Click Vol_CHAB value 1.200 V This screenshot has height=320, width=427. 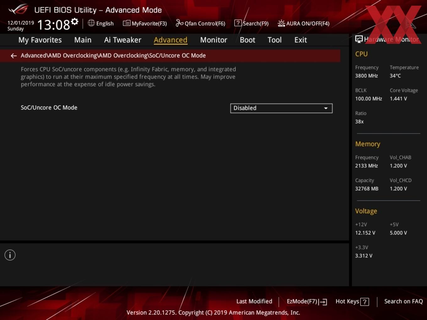[398, 166]
